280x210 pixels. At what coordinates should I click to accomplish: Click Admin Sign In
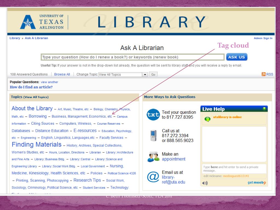[x=263, y=38]
